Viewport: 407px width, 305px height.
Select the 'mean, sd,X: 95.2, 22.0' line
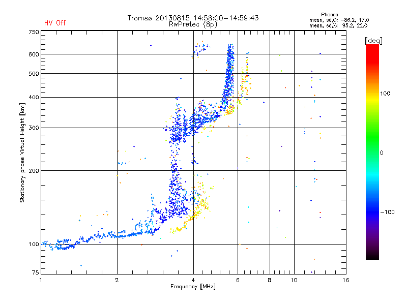(x=338, y=25)
